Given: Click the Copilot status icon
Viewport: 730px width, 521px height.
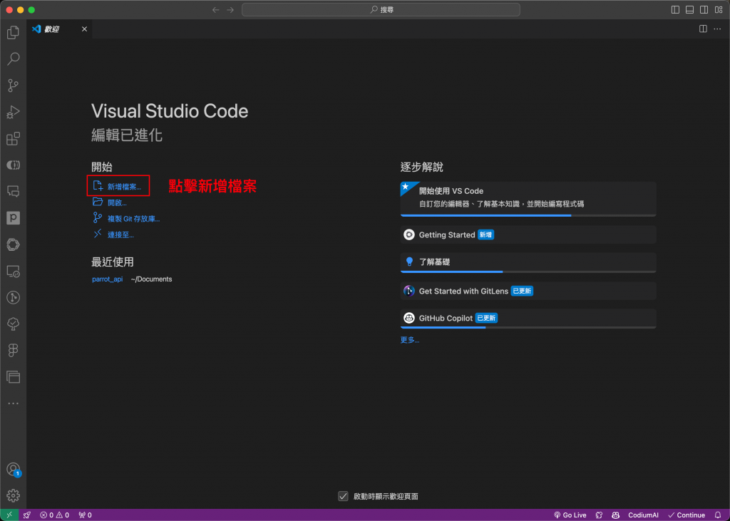Looking at the screenshot, I should click(615, 515).
